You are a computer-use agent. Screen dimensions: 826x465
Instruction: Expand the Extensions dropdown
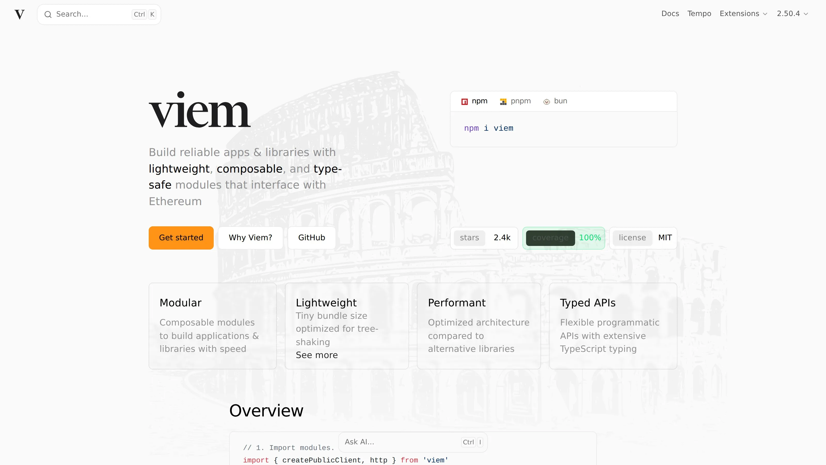coord(743,13)
